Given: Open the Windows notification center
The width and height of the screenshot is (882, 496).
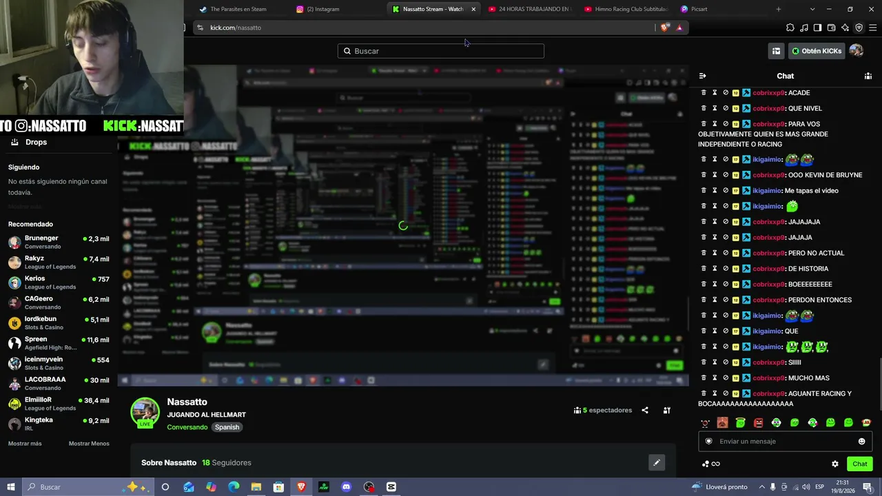Looking at the screenshot, I should tap(868, 487).
